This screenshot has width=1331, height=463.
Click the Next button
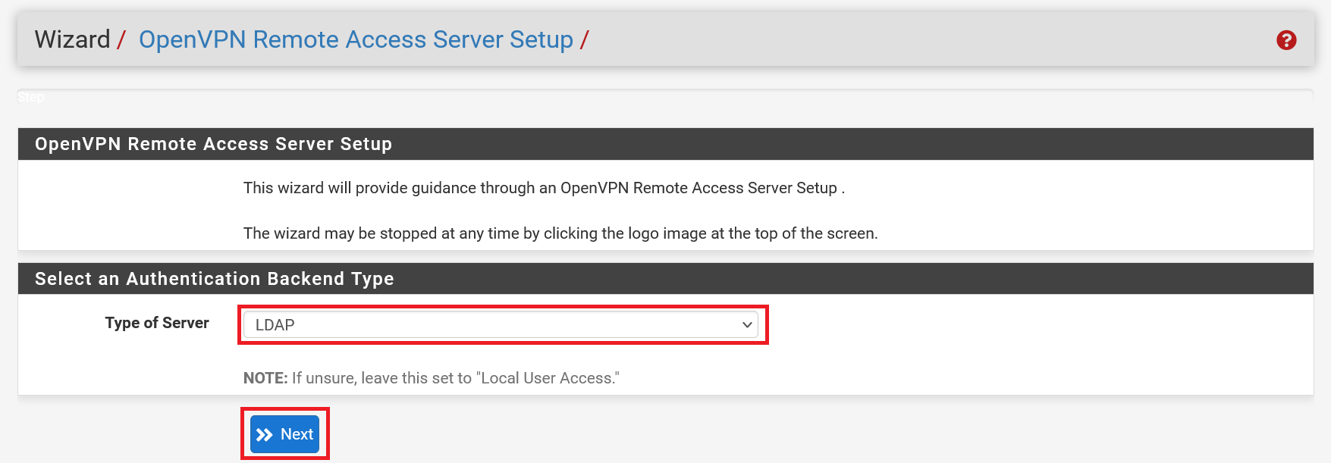click(284, 434)
